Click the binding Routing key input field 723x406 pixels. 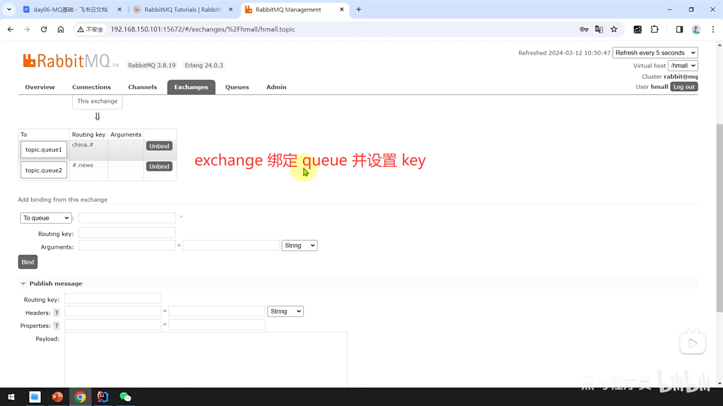[x=127, y=233]
